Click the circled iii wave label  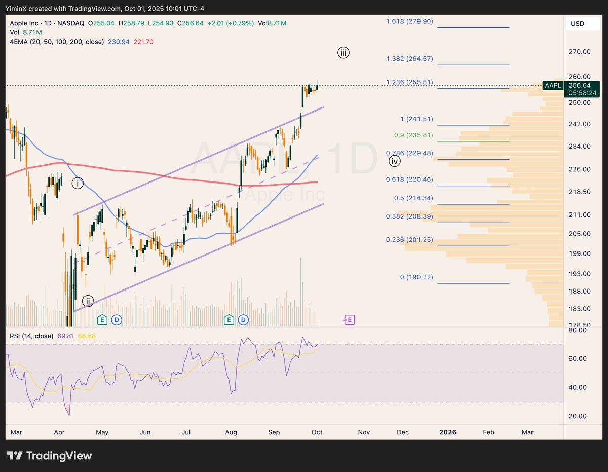[344, 52]
